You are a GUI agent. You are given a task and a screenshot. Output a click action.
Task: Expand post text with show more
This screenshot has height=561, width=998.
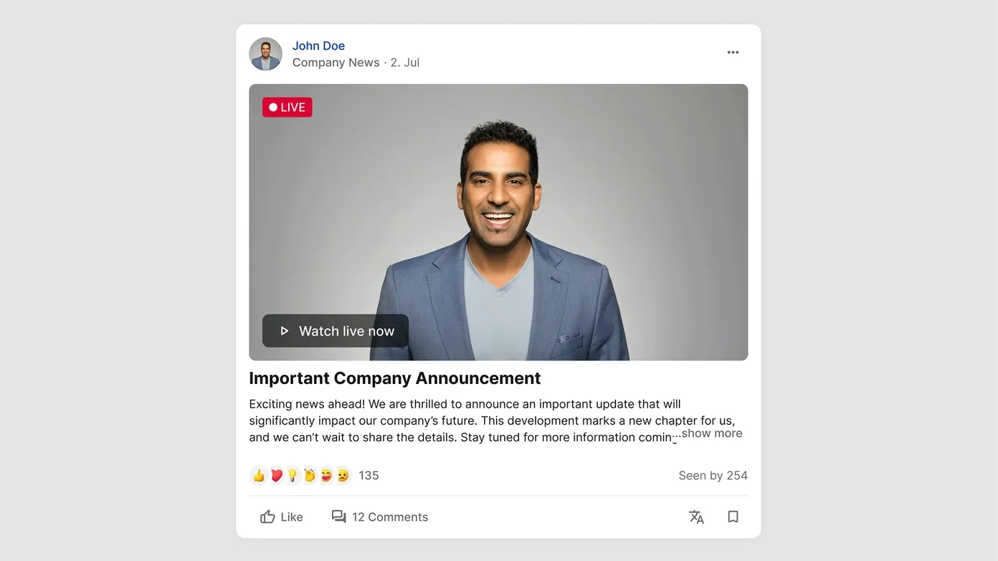[711, 433]
